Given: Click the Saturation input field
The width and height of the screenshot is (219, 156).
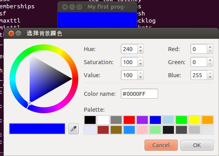Looking at the screenshot, I should click(x=129, y=62).
